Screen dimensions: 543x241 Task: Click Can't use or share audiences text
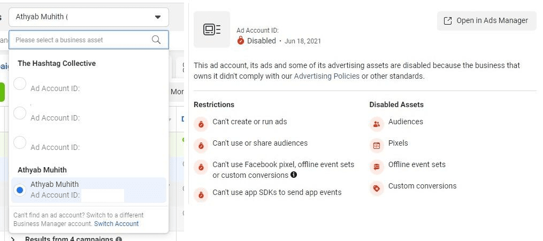260,143
